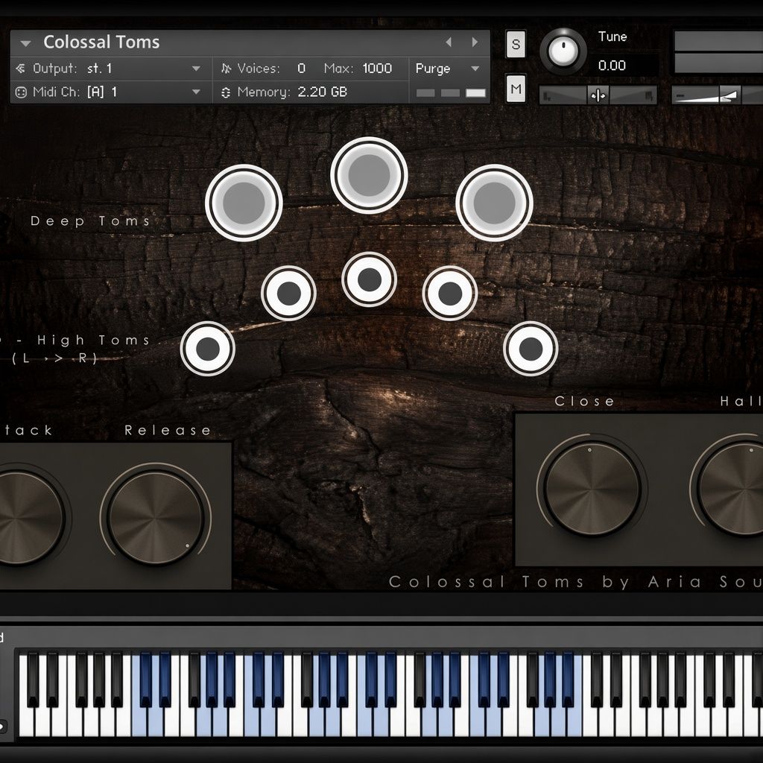Click the Close mic knob

pos(592,488)
